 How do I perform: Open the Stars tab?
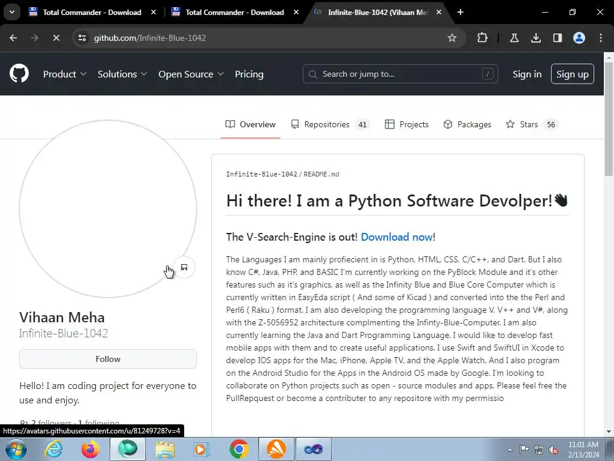click(x=532, y=124)
